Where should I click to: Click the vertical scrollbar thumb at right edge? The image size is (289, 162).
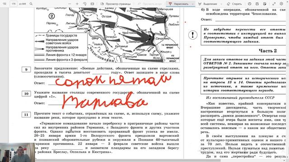pos(287,65)
